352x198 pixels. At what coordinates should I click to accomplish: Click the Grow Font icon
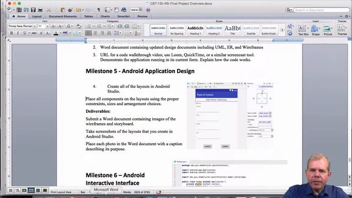(54, 26)
